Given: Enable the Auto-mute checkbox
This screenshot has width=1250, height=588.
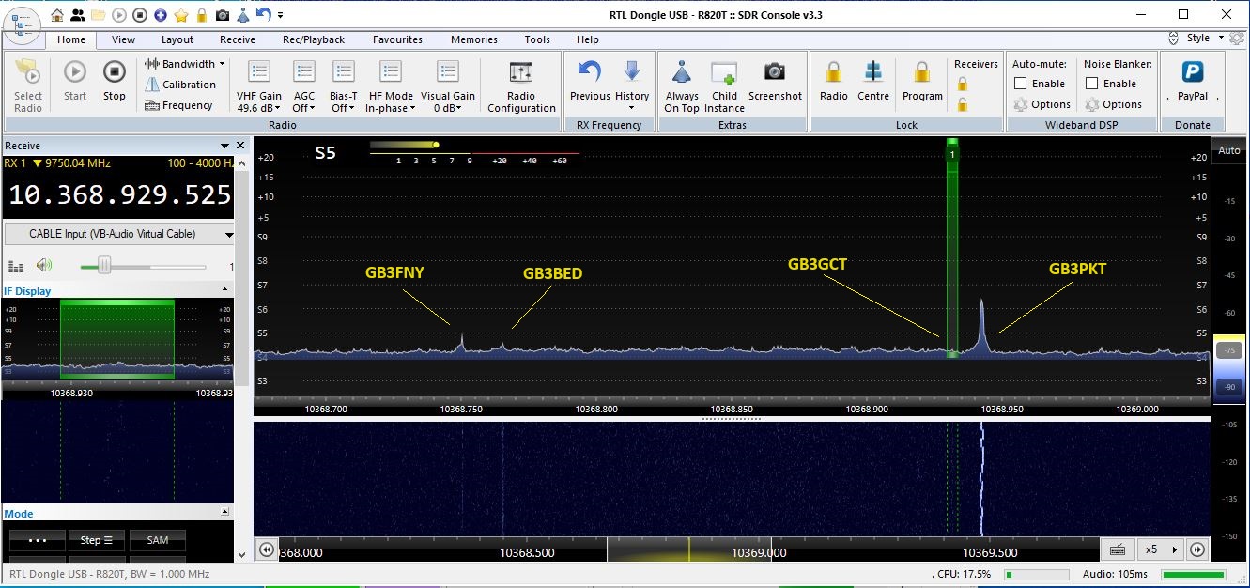Looking at the screenshot, I should (1021, 84).
